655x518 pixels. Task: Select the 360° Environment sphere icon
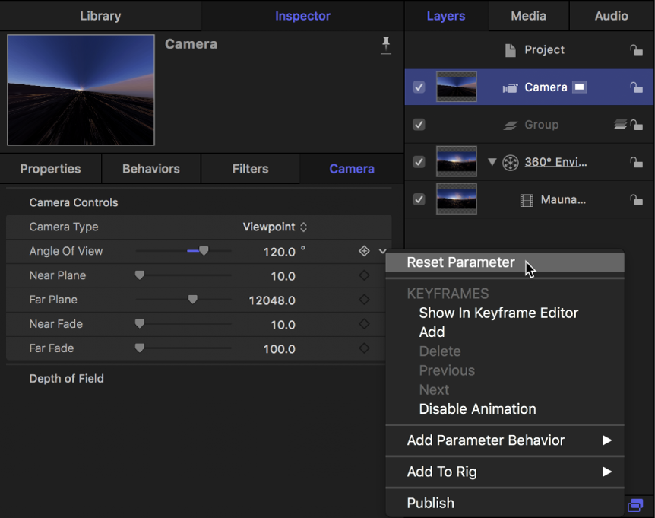coord(510,162)
